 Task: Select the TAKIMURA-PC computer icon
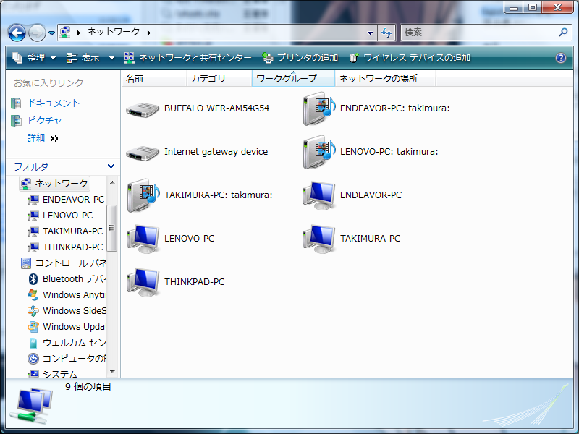point(319,239)
